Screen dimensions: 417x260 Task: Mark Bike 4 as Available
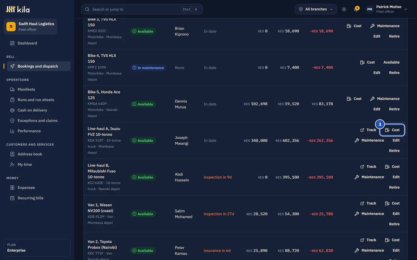pos(391,62)
